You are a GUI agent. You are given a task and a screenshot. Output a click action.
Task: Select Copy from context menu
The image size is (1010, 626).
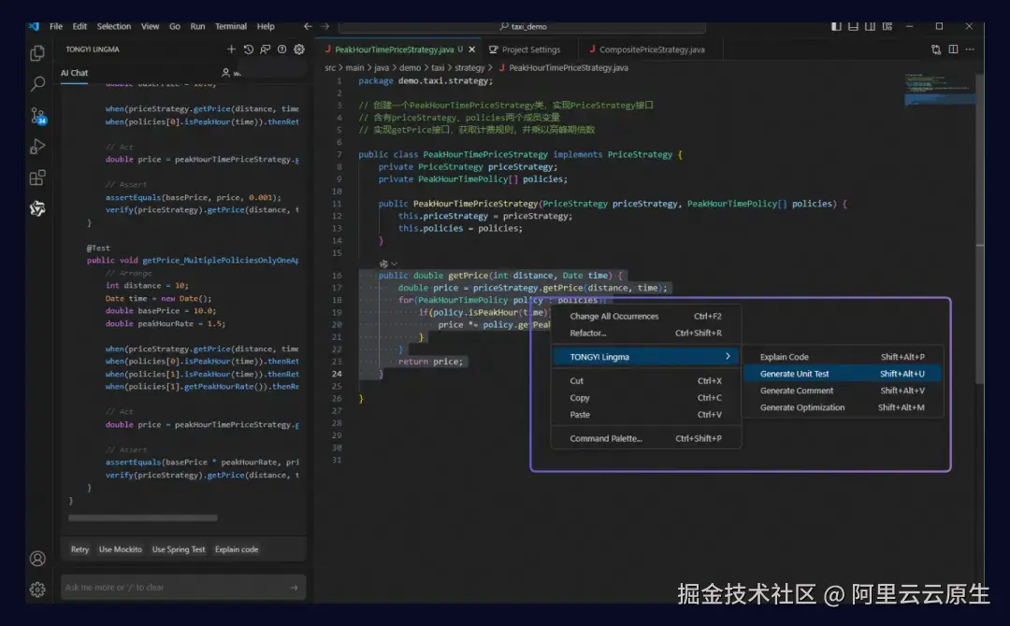[645, 398]
